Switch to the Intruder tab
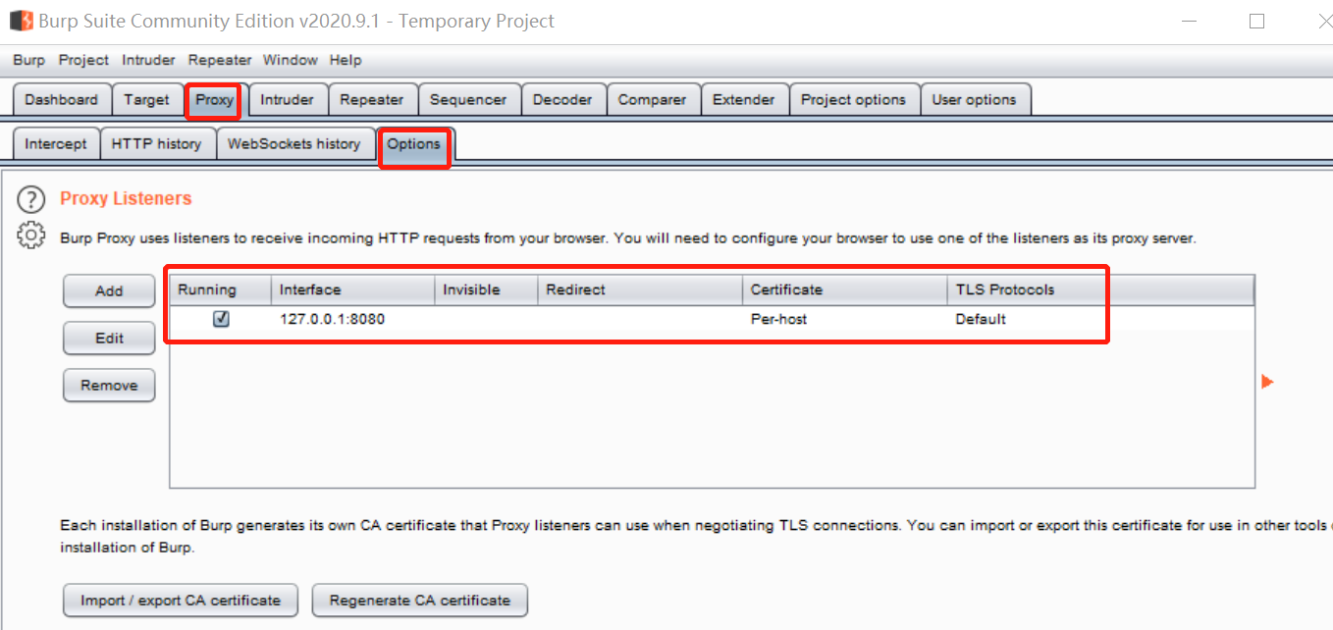Image resolution: width=1333 pixels, height=630 pixels. 287,100
